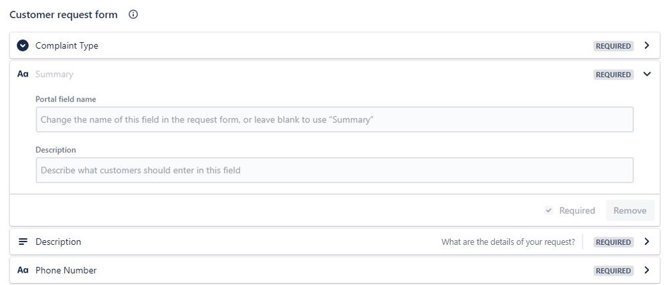Click the info icon beside Customer request form

point(133,15)
